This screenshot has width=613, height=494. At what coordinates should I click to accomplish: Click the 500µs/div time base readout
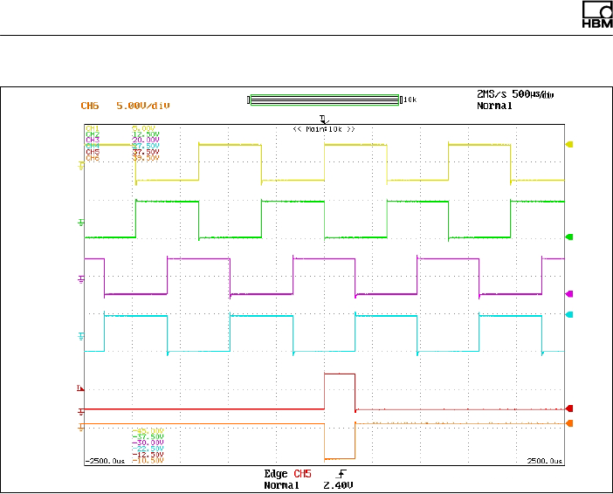(x=533, y=94)
